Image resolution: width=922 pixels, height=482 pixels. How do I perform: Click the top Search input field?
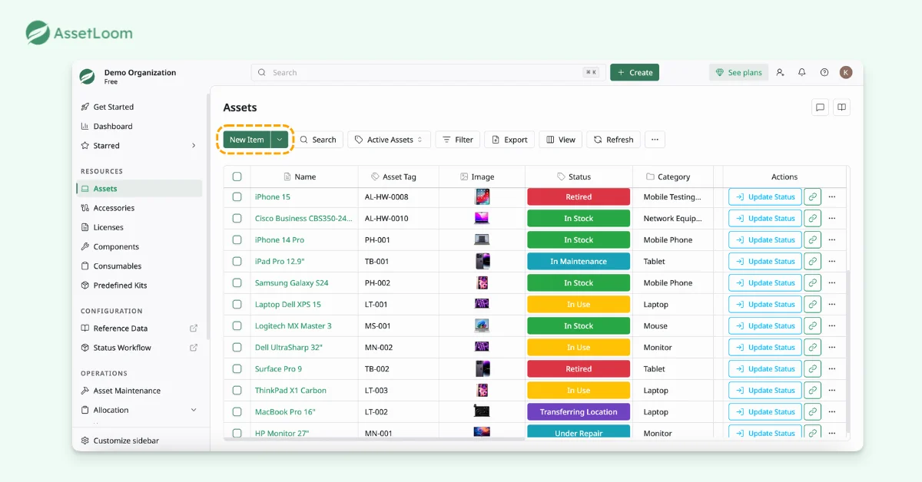428,72
